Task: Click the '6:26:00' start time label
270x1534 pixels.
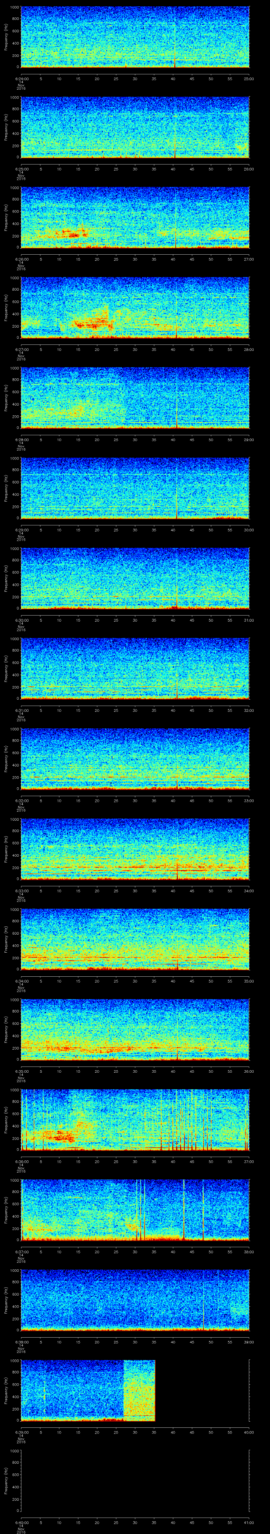Action: (x=21, y=259)
